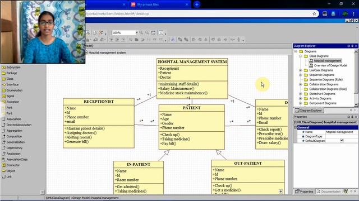Viewport: 359px width, 201px height.
Task: Select the RECEPTIONIST class box
Action: click(99, 123)
